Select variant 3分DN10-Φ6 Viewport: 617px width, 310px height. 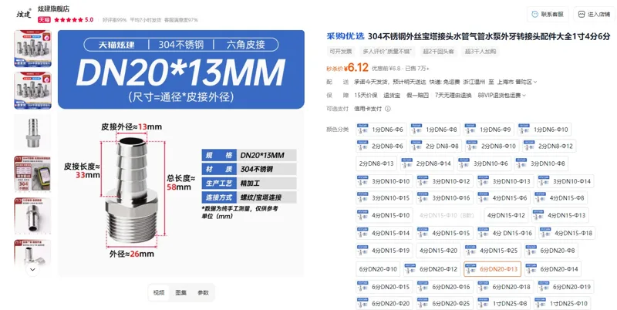pos(484,163)
